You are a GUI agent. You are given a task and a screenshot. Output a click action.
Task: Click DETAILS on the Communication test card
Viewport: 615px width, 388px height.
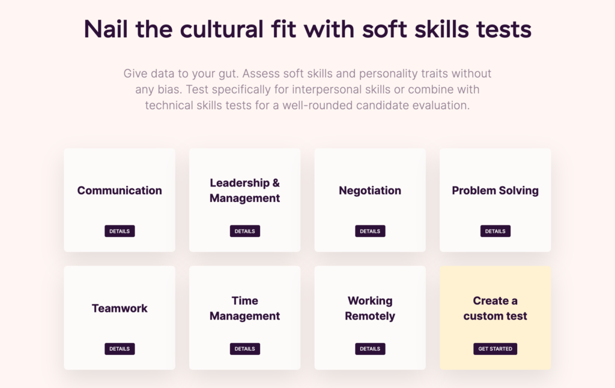click(119, 231)
